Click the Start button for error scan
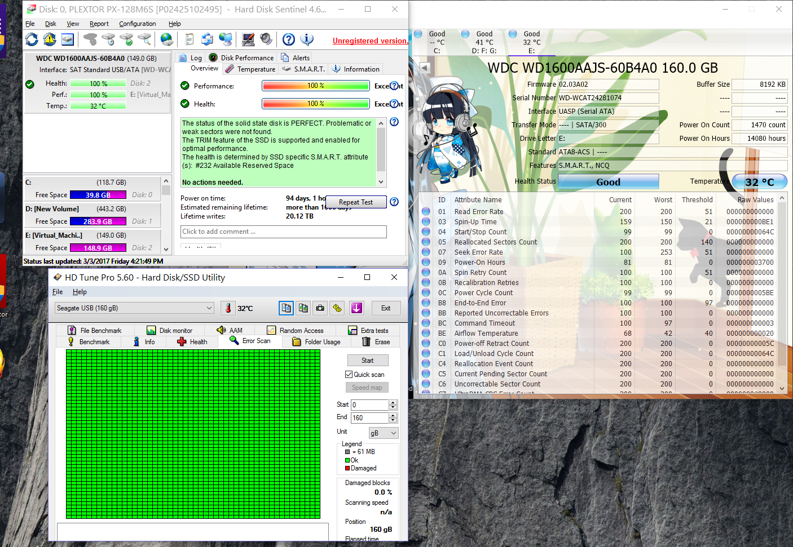Image resolution: width=793 pixels, height=547 pixels. 368,361
